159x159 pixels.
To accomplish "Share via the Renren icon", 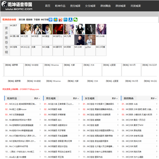I will [x=71, y=19].
